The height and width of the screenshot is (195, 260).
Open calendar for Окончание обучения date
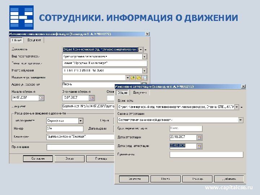coord(92,98)
